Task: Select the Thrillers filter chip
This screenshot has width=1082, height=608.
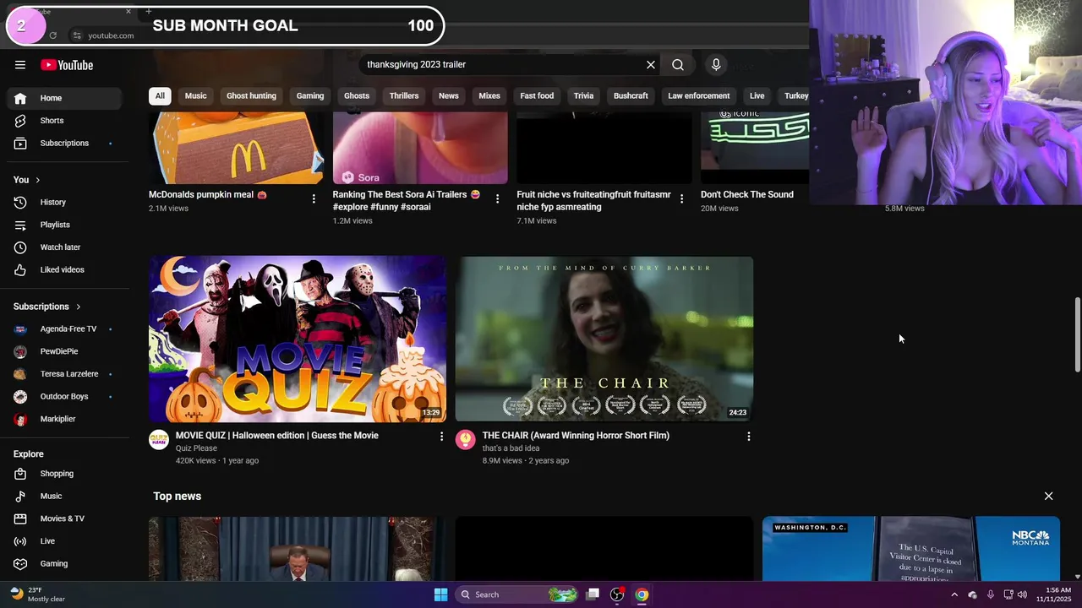Action: click(404, 95)
